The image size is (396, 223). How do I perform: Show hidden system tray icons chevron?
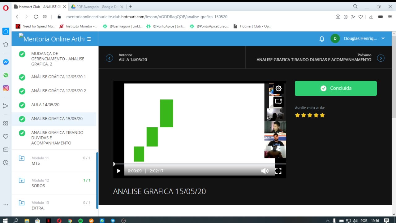pyautogui.click(x=327, y=221)
